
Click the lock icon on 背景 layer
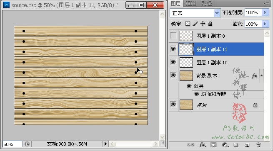pyautogui.click(x=255, y=105)
